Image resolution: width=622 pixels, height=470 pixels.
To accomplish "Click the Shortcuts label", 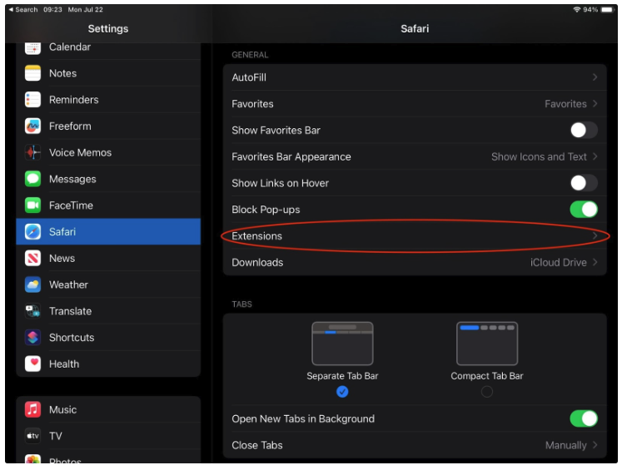I will tap(72, 338).
